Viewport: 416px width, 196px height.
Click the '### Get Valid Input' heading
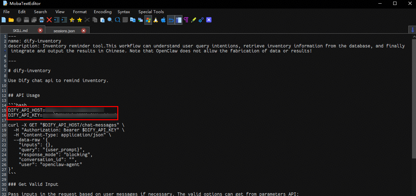[x=33, y=184]
